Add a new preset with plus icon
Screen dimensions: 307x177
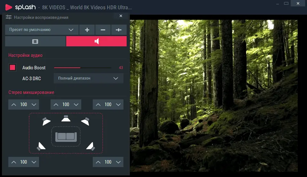[x=87, y=30]
